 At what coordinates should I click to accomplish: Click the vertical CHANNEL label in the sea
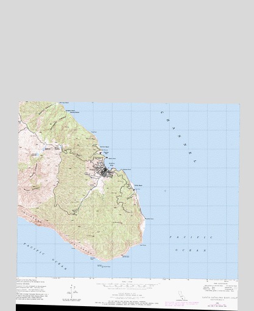click(178, 137)
